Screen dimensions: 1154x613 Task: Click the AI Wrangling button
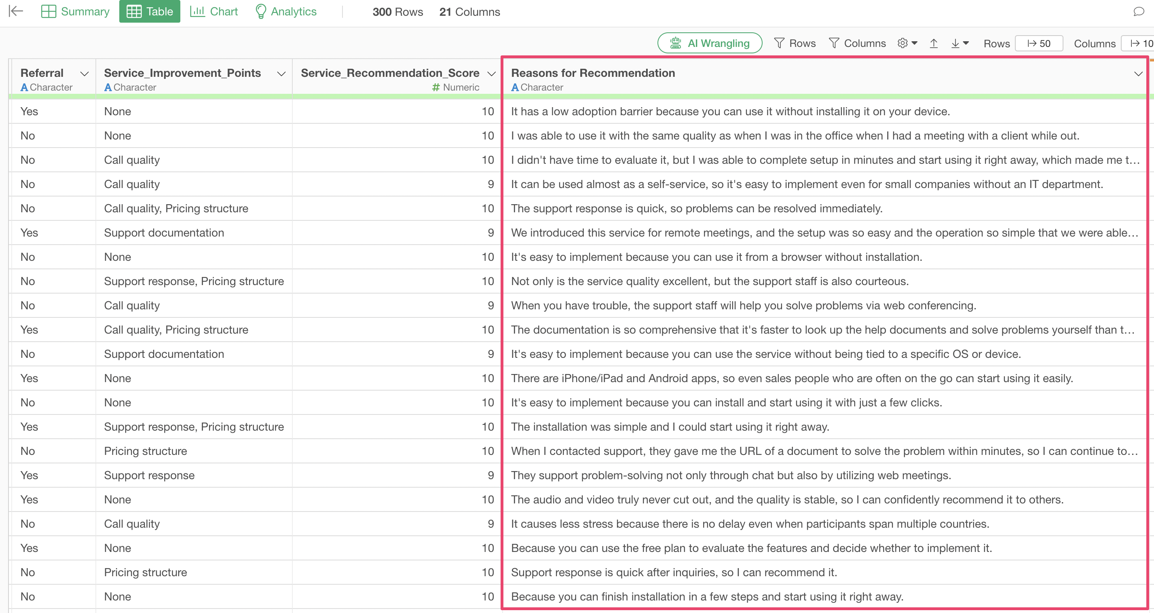pyautogui.click(x=710, y=43)
